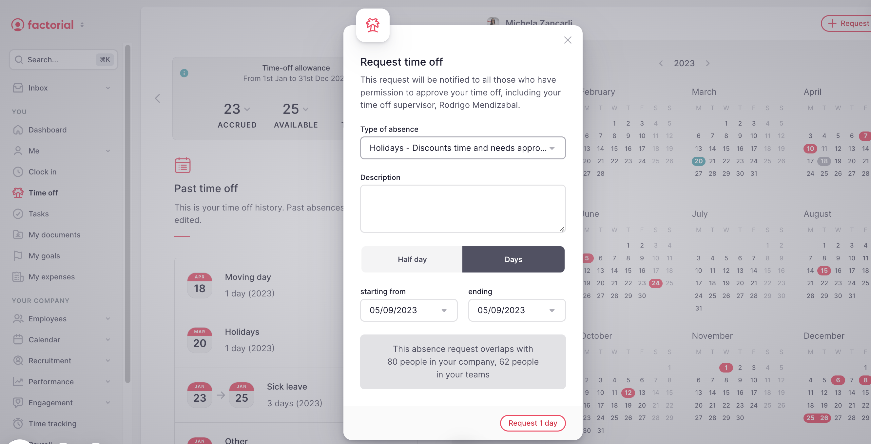The height and width of the screenshot is (444, 871).
Task: Click the Inbox icon in sidebar
Action: pos(17,88)
